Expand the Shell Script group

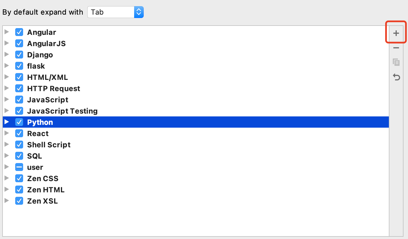coord(7,144)
